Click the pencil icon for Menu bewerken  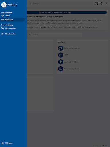click(x=3, y=34)
